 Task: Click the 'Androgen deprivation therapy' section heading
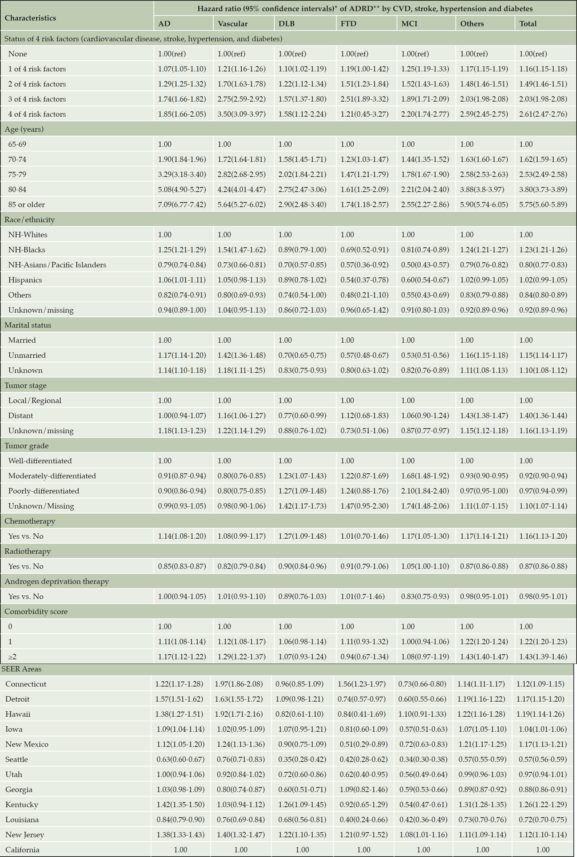(x=57, y=581)
